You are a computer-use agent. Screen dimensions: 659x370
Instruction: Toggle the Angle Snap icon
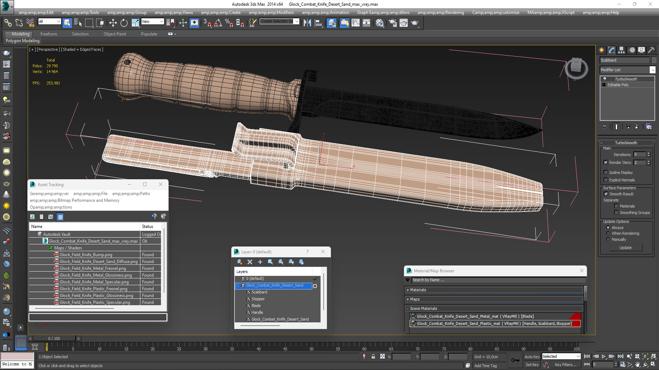point(218,23)
